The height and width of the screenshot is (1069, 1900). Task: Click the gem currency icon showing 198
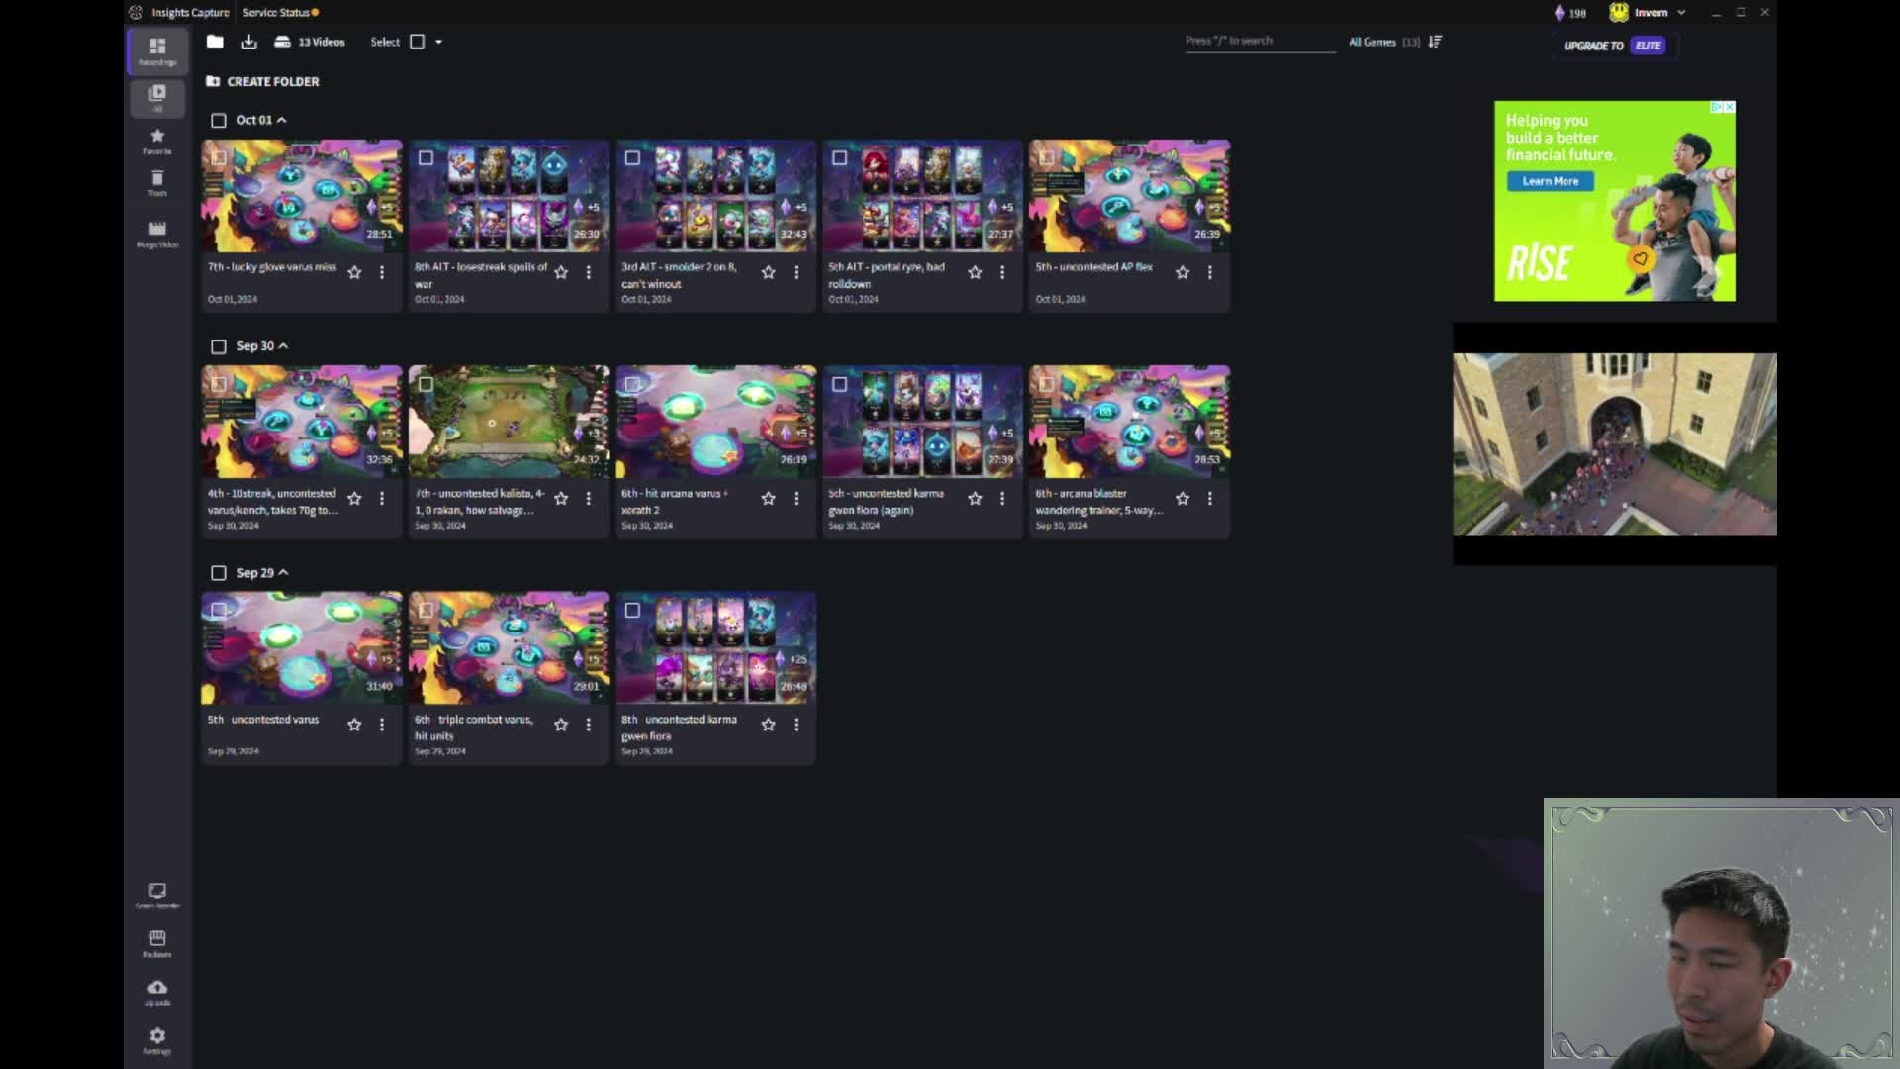pos(1560,13)
